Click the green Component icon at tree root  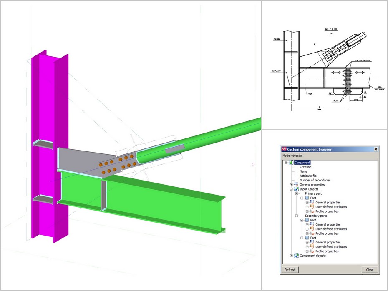(x=291, y=163)
